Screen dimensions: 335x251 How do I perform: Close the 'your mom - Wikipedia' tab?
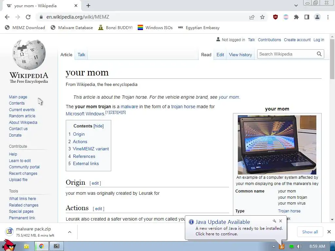[76, 6]
